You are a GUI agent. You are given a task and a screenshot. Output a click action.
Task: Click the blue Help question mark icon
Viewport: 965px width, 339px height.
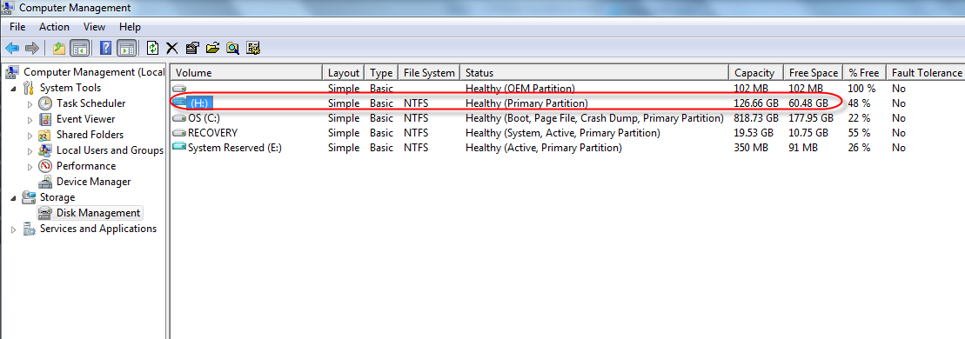(x=106, y=48)
